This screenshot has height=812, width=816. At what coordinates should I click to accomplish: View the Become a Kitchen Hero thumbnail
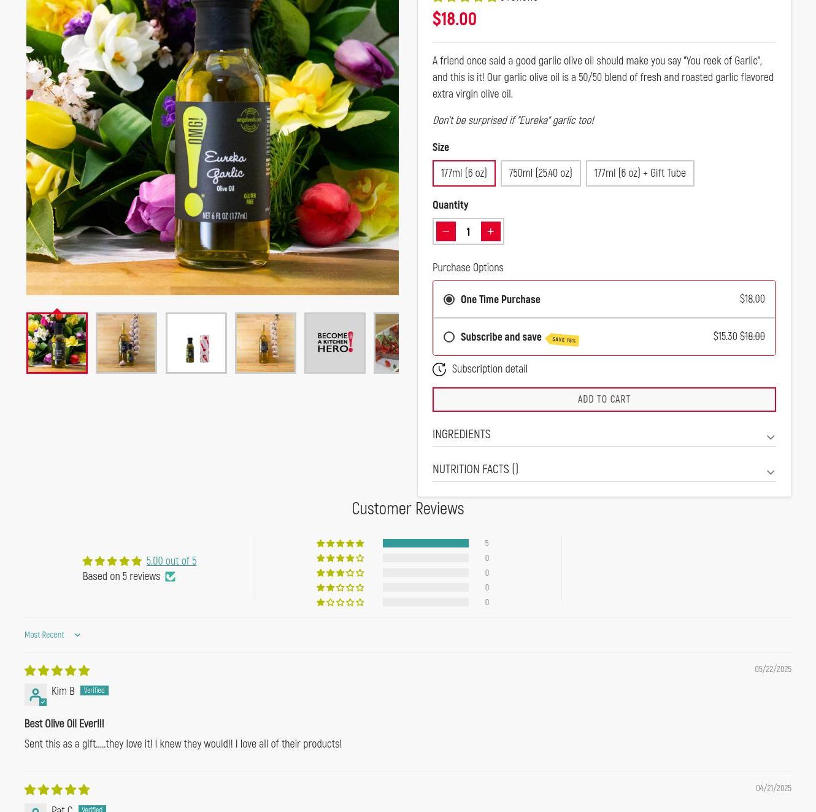click(x=335, y=343)
